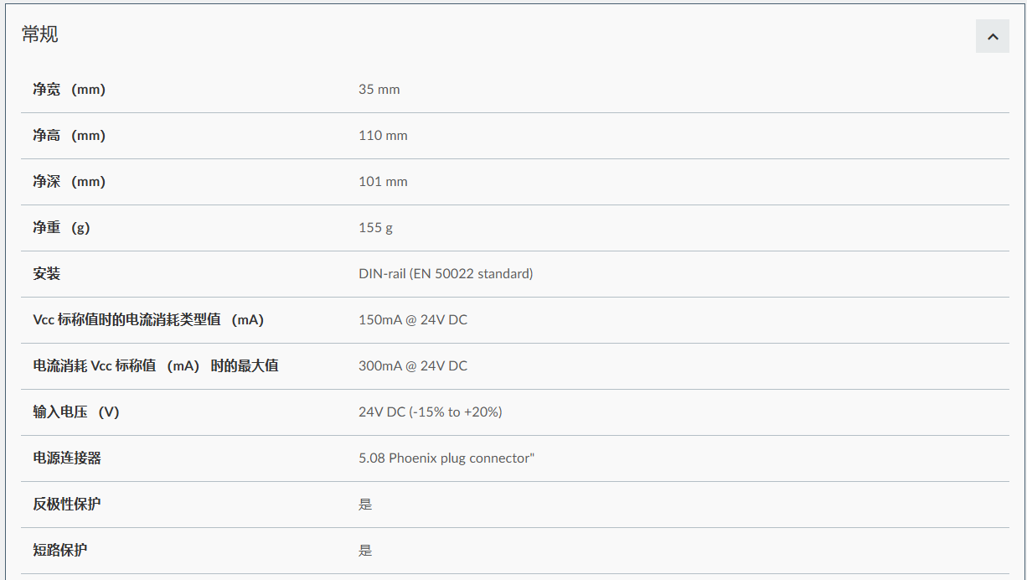The width and height of the screenshot is (1027, 580).
Task: Click the 净宽 (mm) row label
Action: [69, 90]
